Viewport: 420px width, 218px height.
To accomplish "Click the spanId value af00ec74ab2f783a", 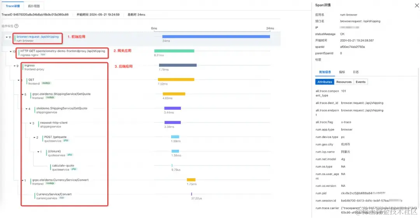I will [352, 47].
